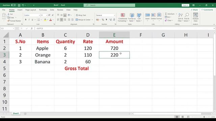Switch to Page Layout view
216x121 pixels.
[183, 117]
